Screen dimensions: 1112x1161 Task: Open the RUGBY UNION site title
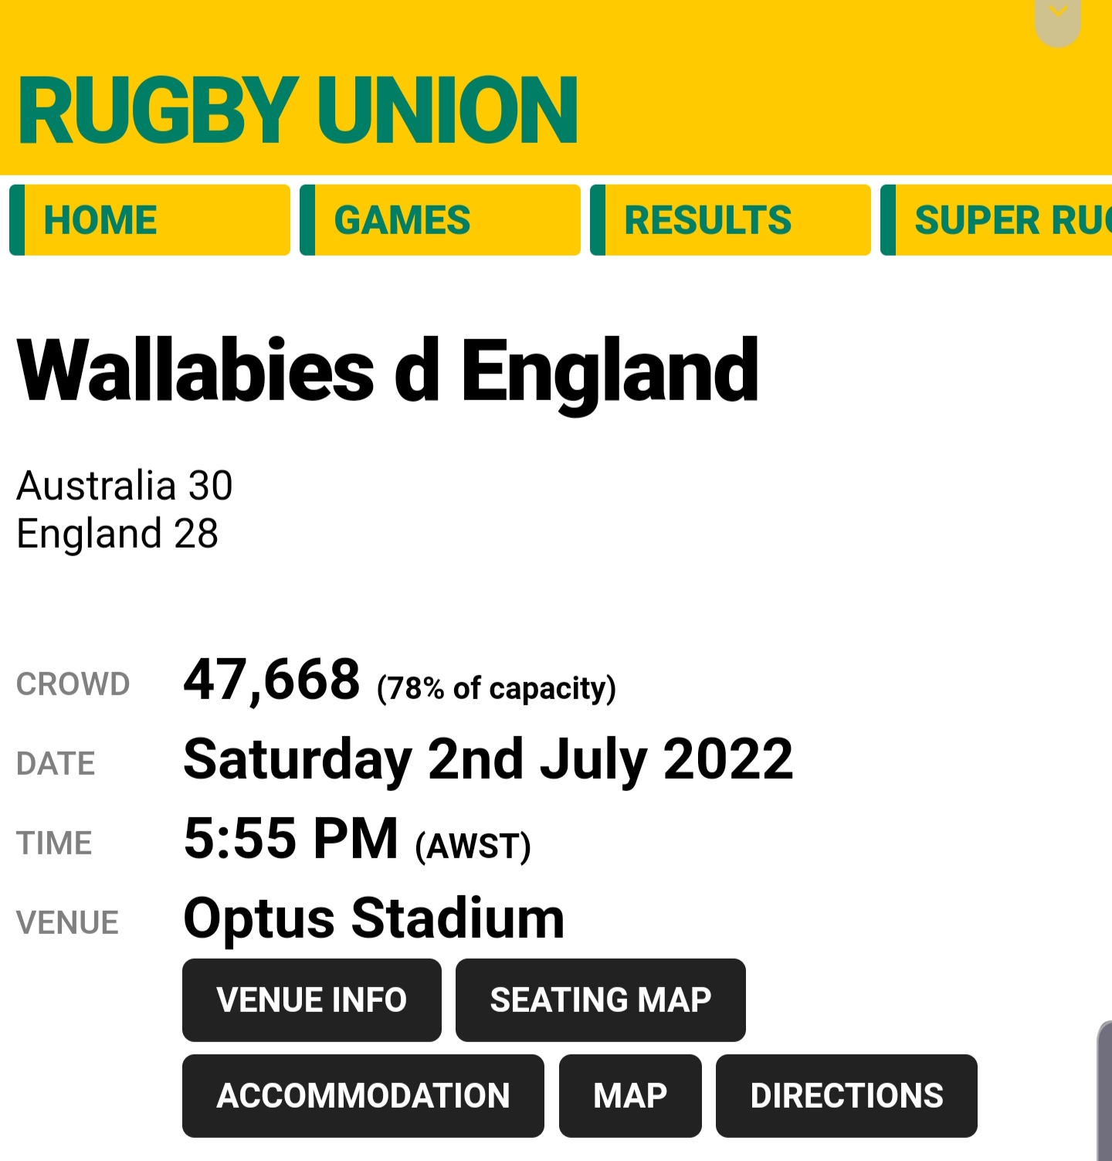point(297,110)
